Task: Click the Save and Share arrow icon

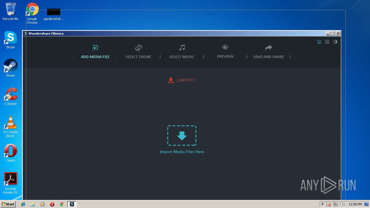Action: pos(269,47)
